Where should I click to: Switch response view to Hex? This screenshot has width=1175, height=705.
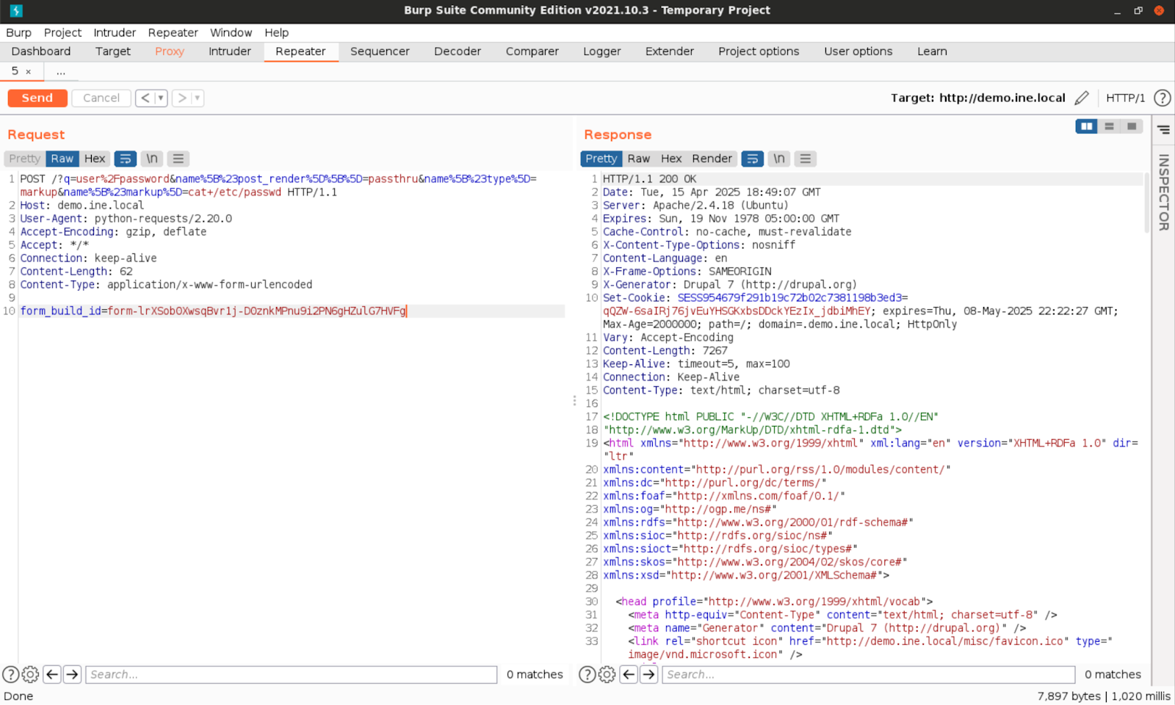[x=671, y=159]
